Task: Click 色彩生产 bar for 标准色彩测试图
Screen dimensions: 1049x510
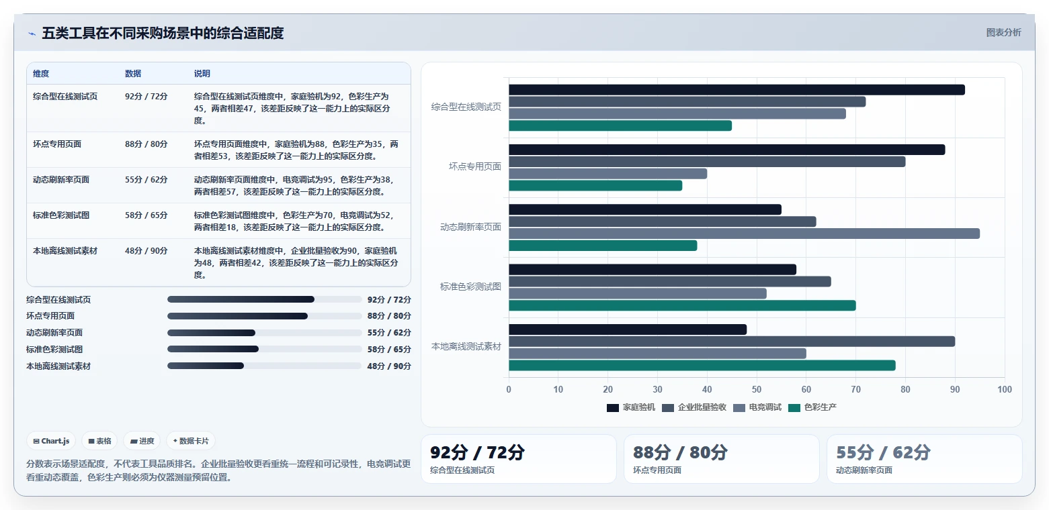Action: pyautogui.click(x=682, y=305)
